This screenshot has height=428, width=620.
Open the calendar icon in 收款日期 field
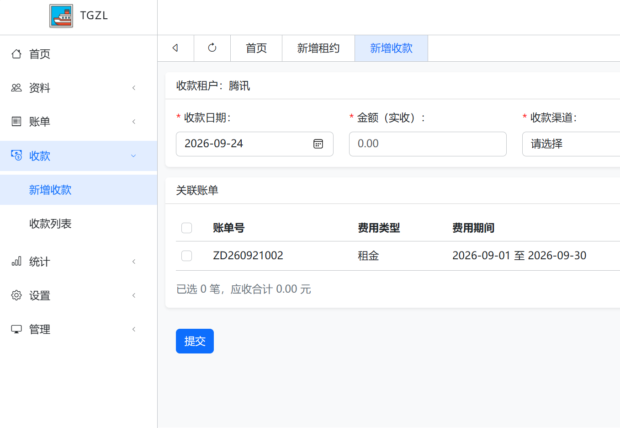tap(318, 144)
